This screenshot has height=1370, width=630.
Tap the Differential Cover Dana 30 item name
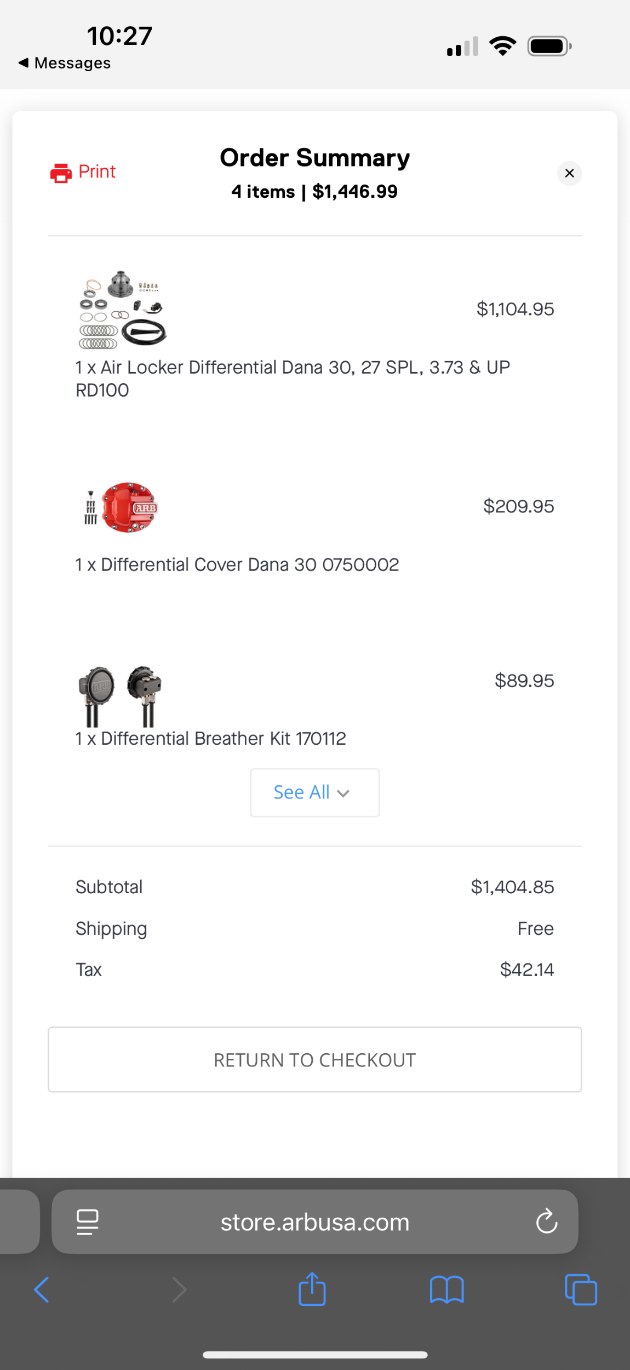click(237, 564)
